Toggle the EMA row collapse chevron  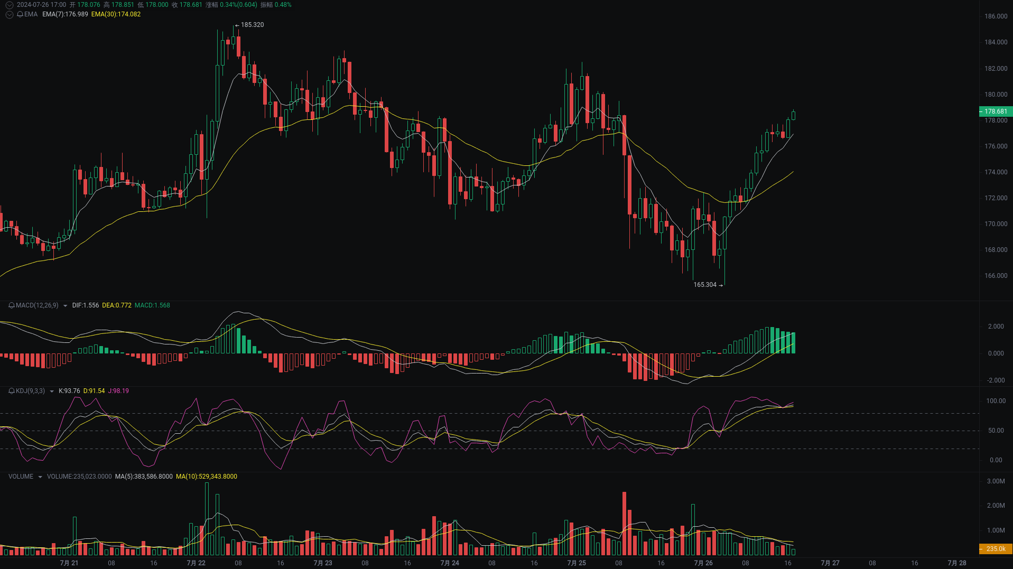click(9, 14)
